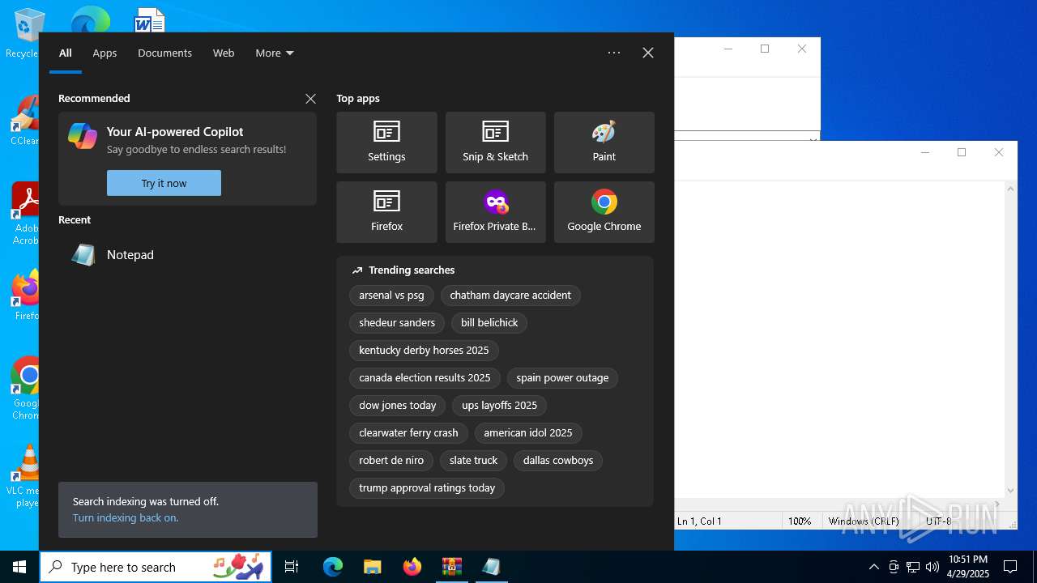Viewport: 1037px width, 583px height.
Task: Open WinRAR from taskbar
Action: 451,567
